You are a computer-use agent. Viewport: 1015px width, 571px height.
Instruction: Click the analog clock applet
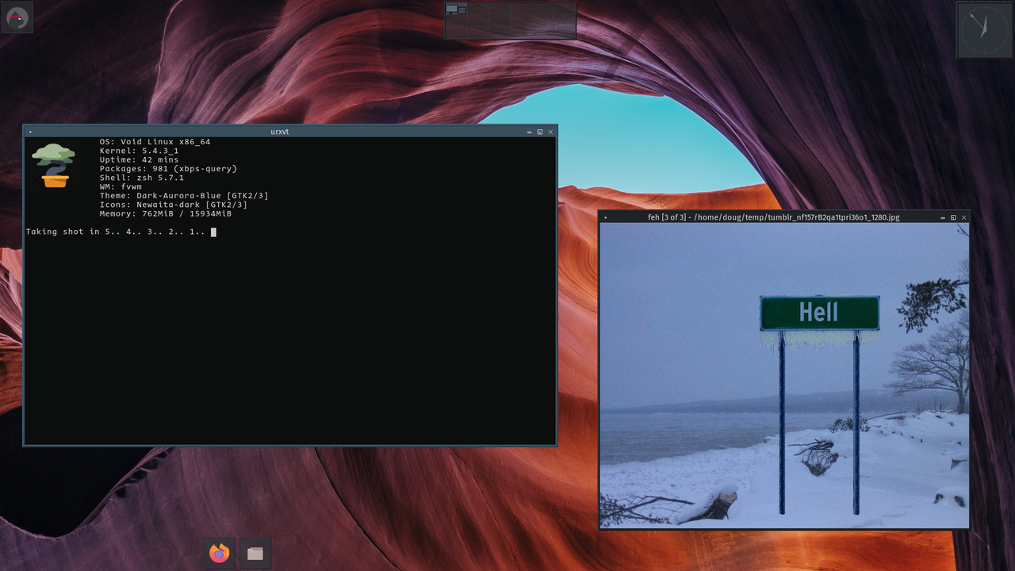click(x=984, y=30)
